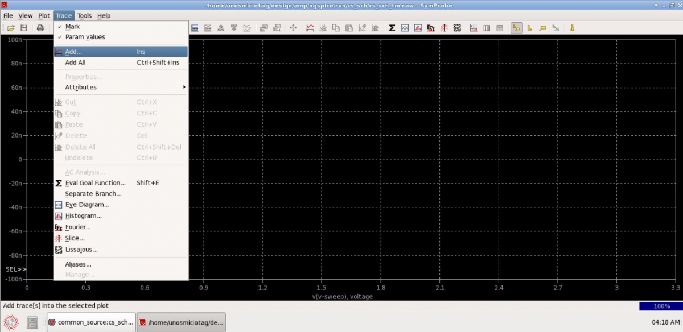Select Eval Goal Function... menu entry
This screenshot has height=332, width=683.
121,183
